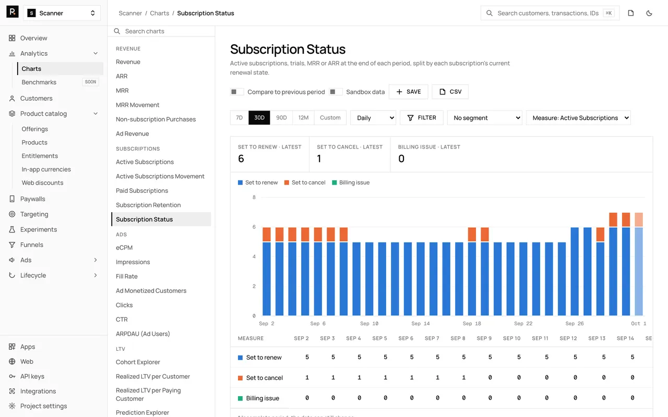This screenshot has height=417, width=668.
Task: Click the Funnels funnel icon
Action: [x=12, y=244]
